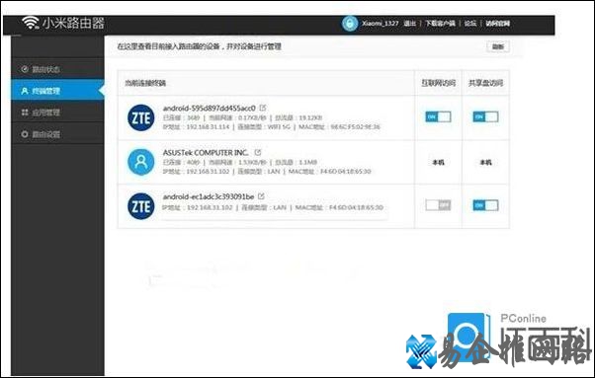Image resolution: width=595 pixels, height=378 pixels.
Task: Click the Xiaomi router WiFi logo
Action: 31,23
